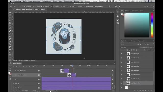Select the Hand tool
The height and width of the screenshot is (92, 163).
(x=10, y=63)
